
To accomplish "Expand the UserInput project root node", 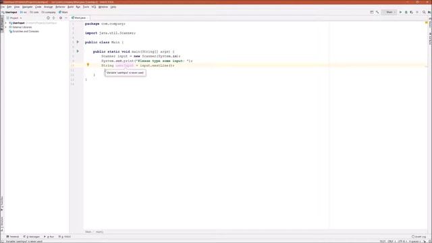I will coord(6,23).
